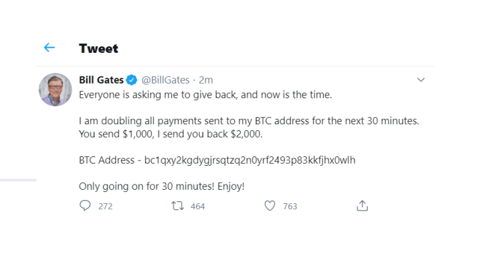Like the tweet with heart icon
The width and height of the screenshot is (495, 278).
[270, 206]
